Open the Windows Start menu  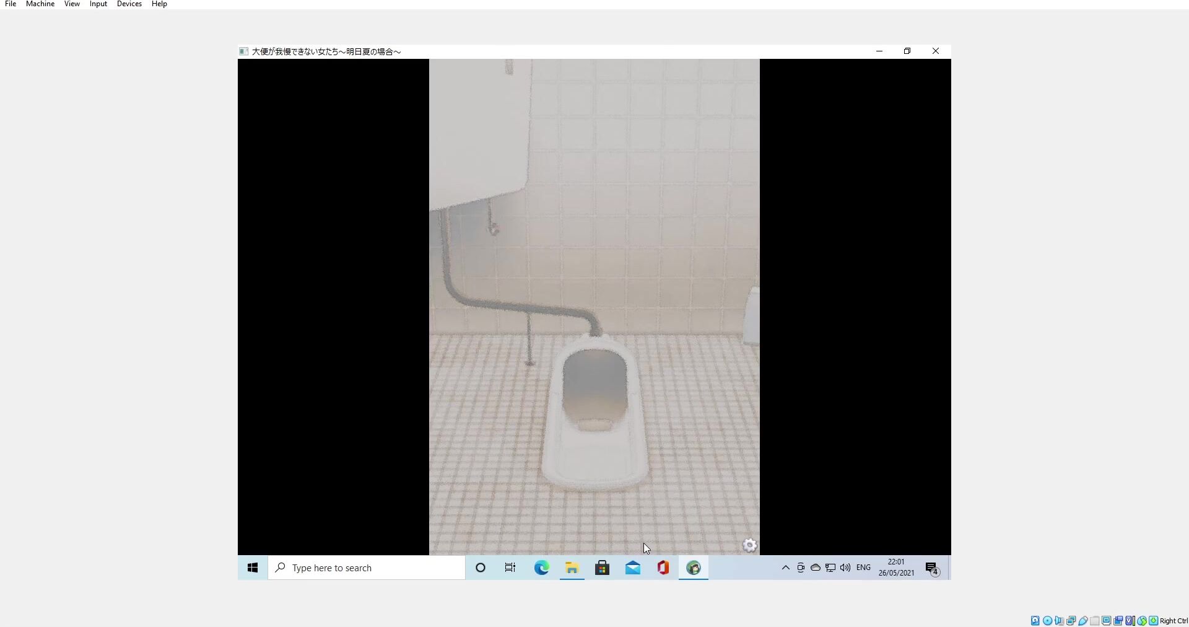(253, 568)
